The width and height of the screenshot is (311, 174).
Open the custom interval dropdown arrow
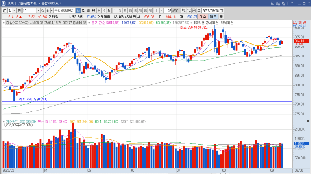coord(161,10)
